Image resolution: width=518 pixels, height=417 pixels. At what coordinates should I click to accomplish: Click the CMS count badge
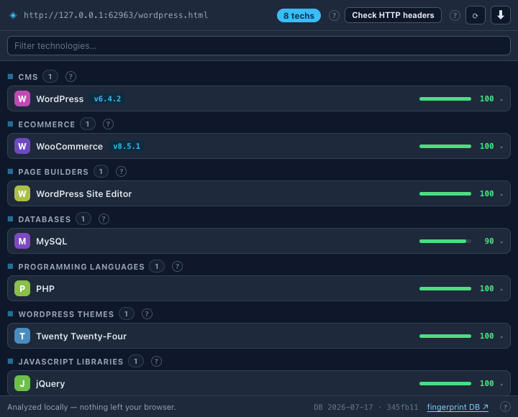[x=50, y=77]
